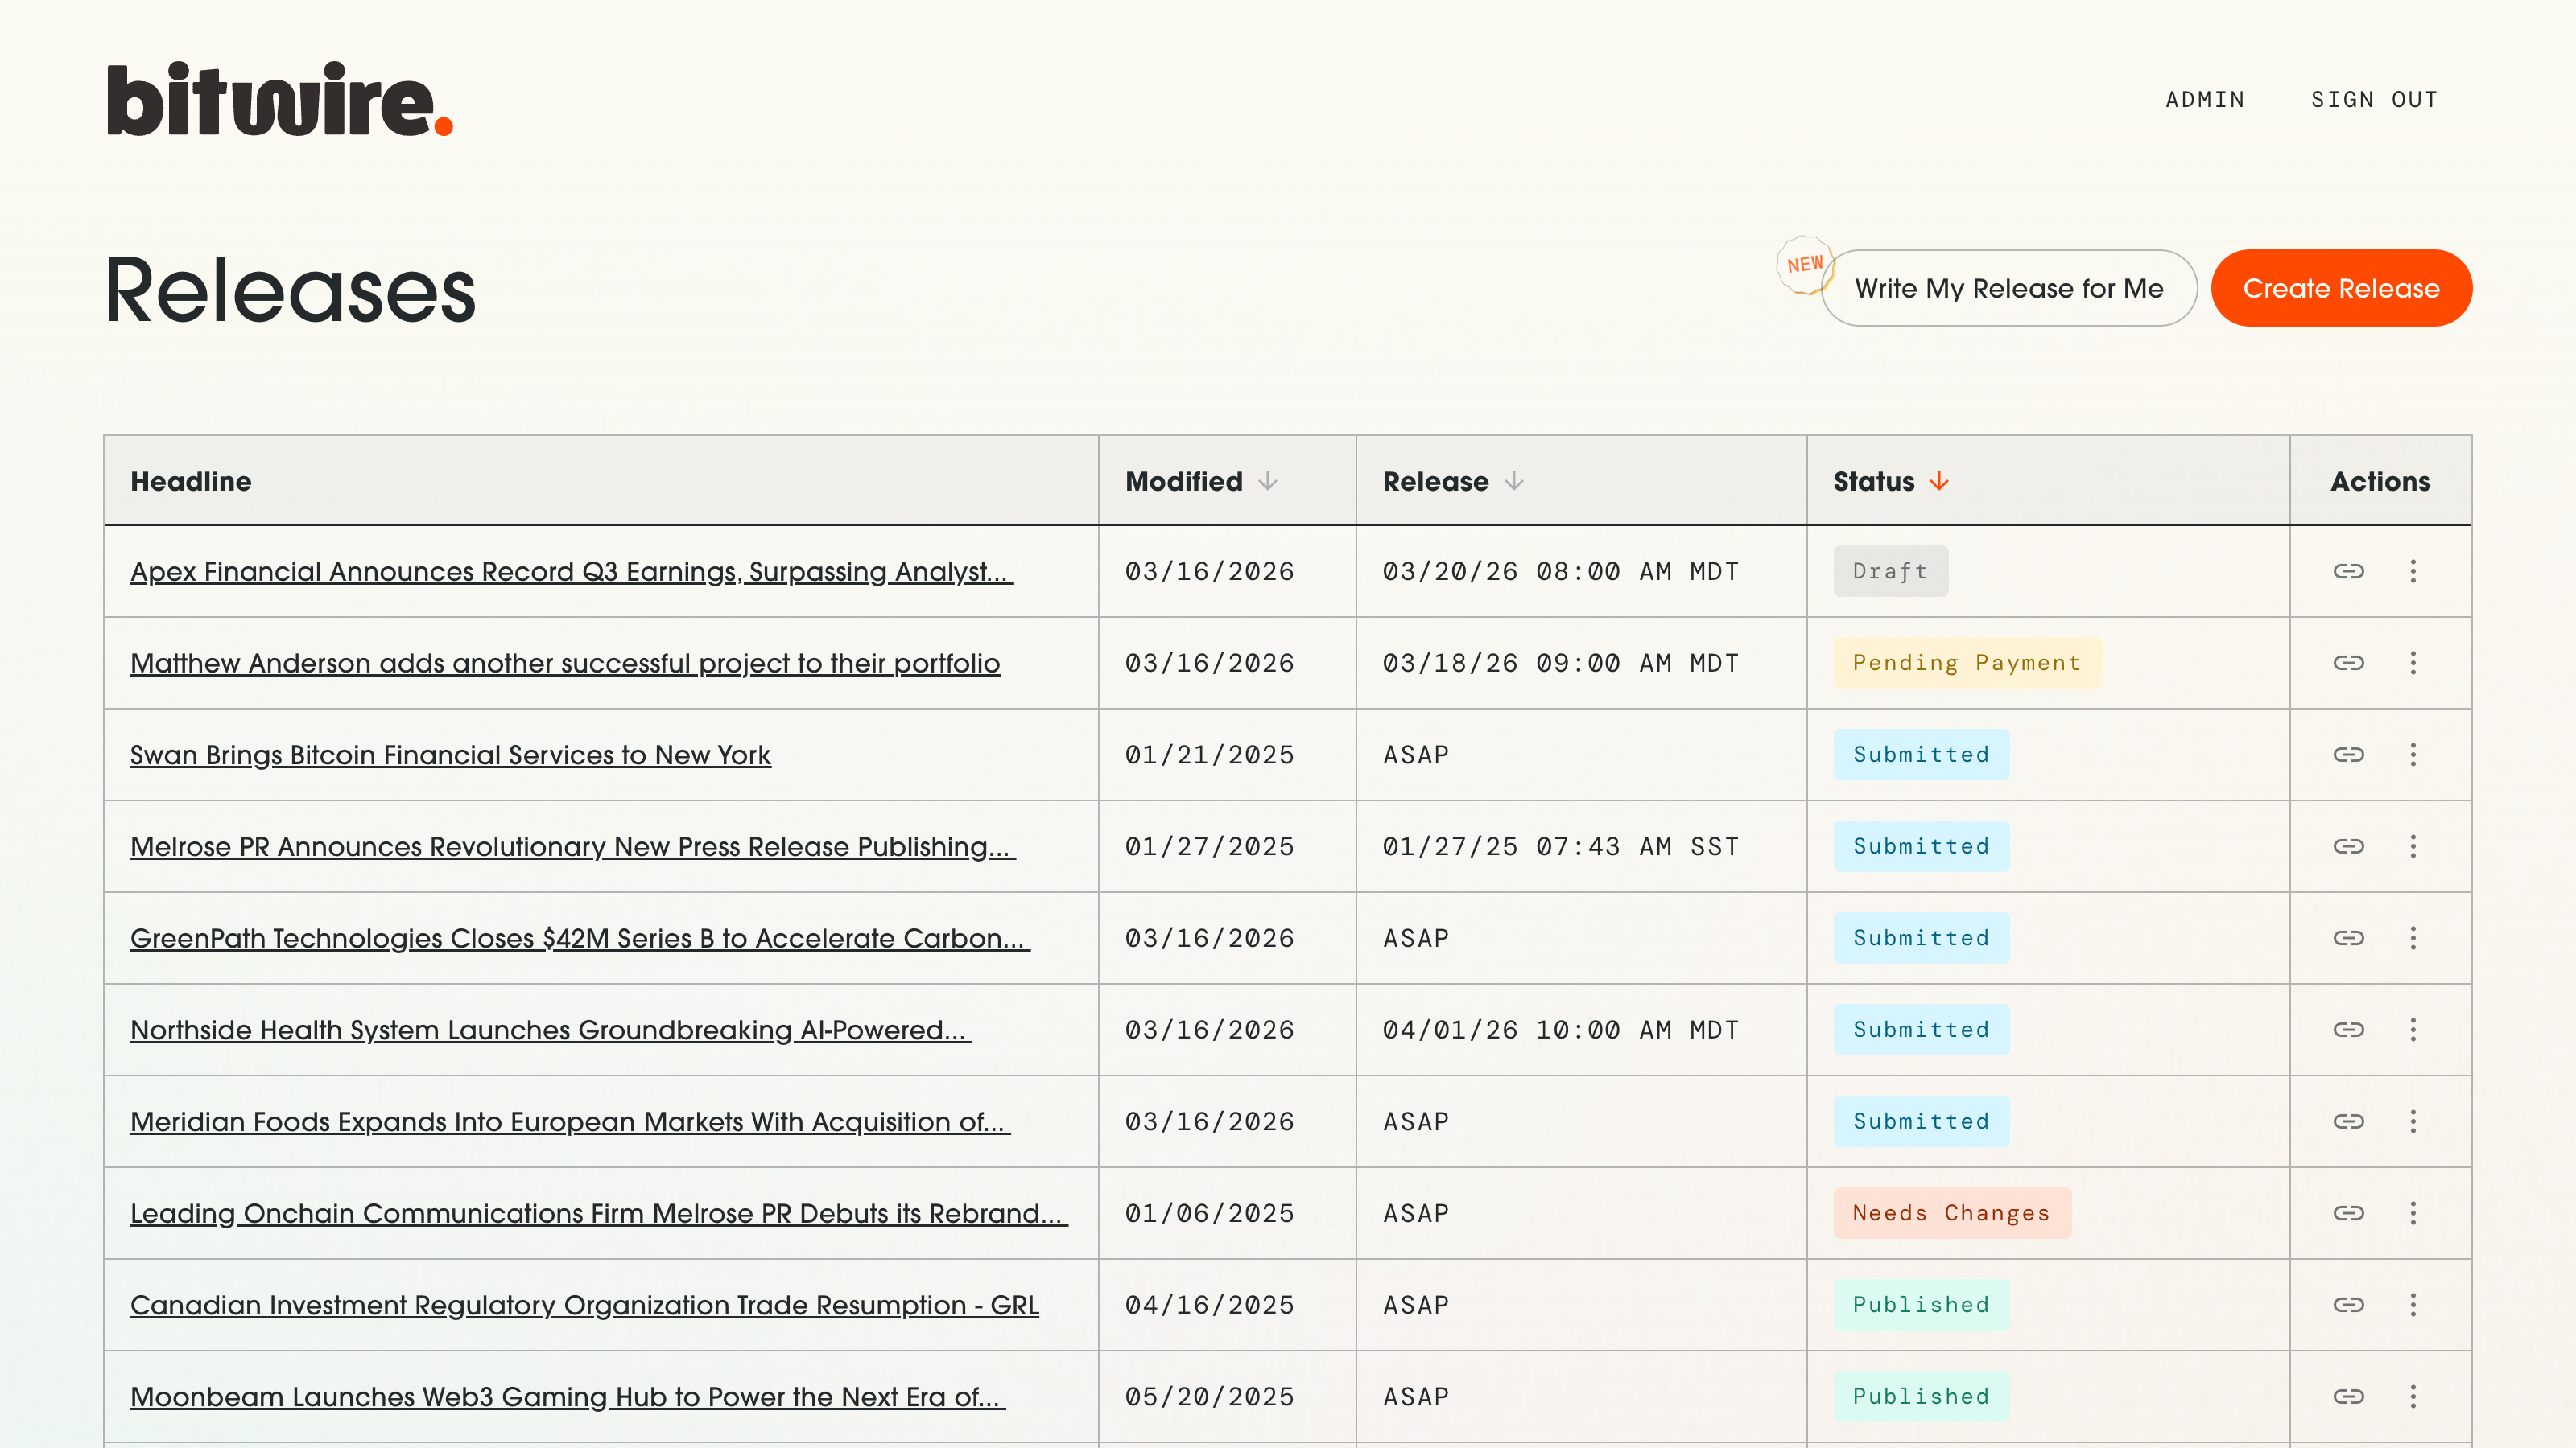Copy link icon for Apex Financial release

click(2348, 570)
